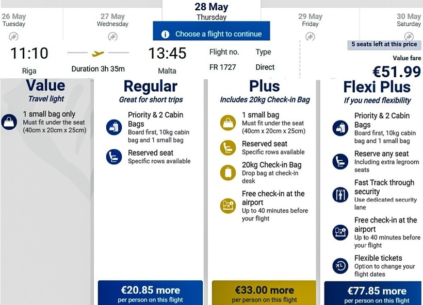The height and width of the screenshot is (305, 423).
Task: Switch to the 30 May Saturday date
Action: click(x=409, y=20)
